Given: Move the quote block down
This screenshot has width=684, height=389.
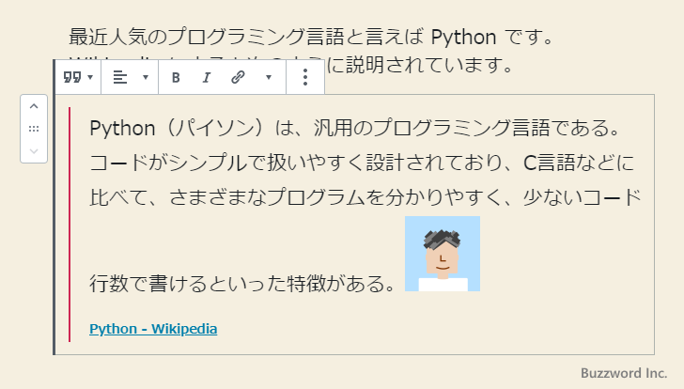Looking at the screenshot, I should coord(34,149).
